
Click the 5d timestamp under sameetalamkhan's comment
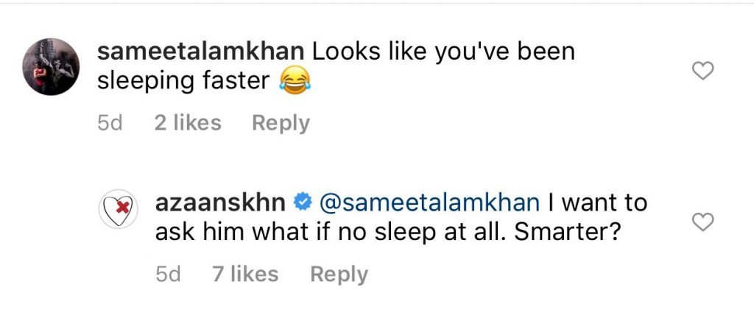point(108,123)
